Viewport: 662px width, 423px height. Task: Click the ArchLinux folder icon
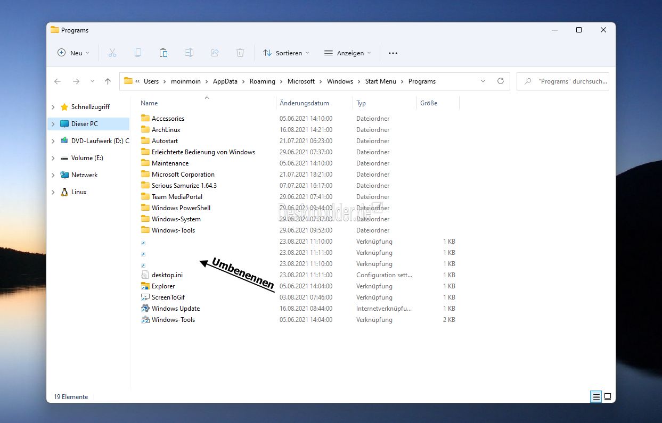point(145,129)
